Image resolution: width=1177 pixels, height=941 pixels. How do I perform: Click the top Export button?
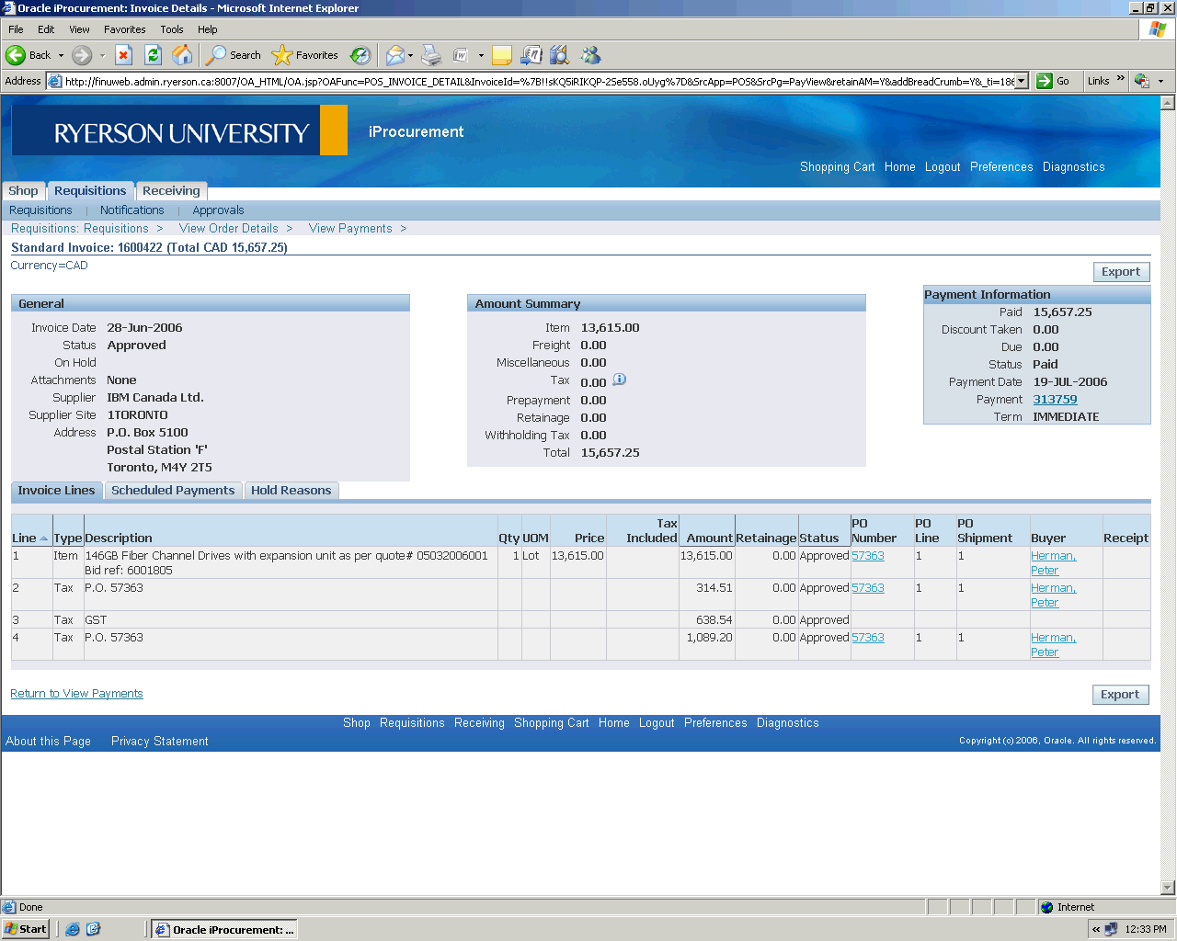click(1120, 272)
